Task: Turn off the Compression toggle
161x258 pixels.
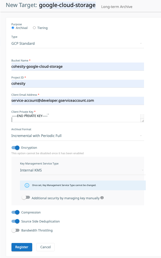Action: (x=15, y=212)
